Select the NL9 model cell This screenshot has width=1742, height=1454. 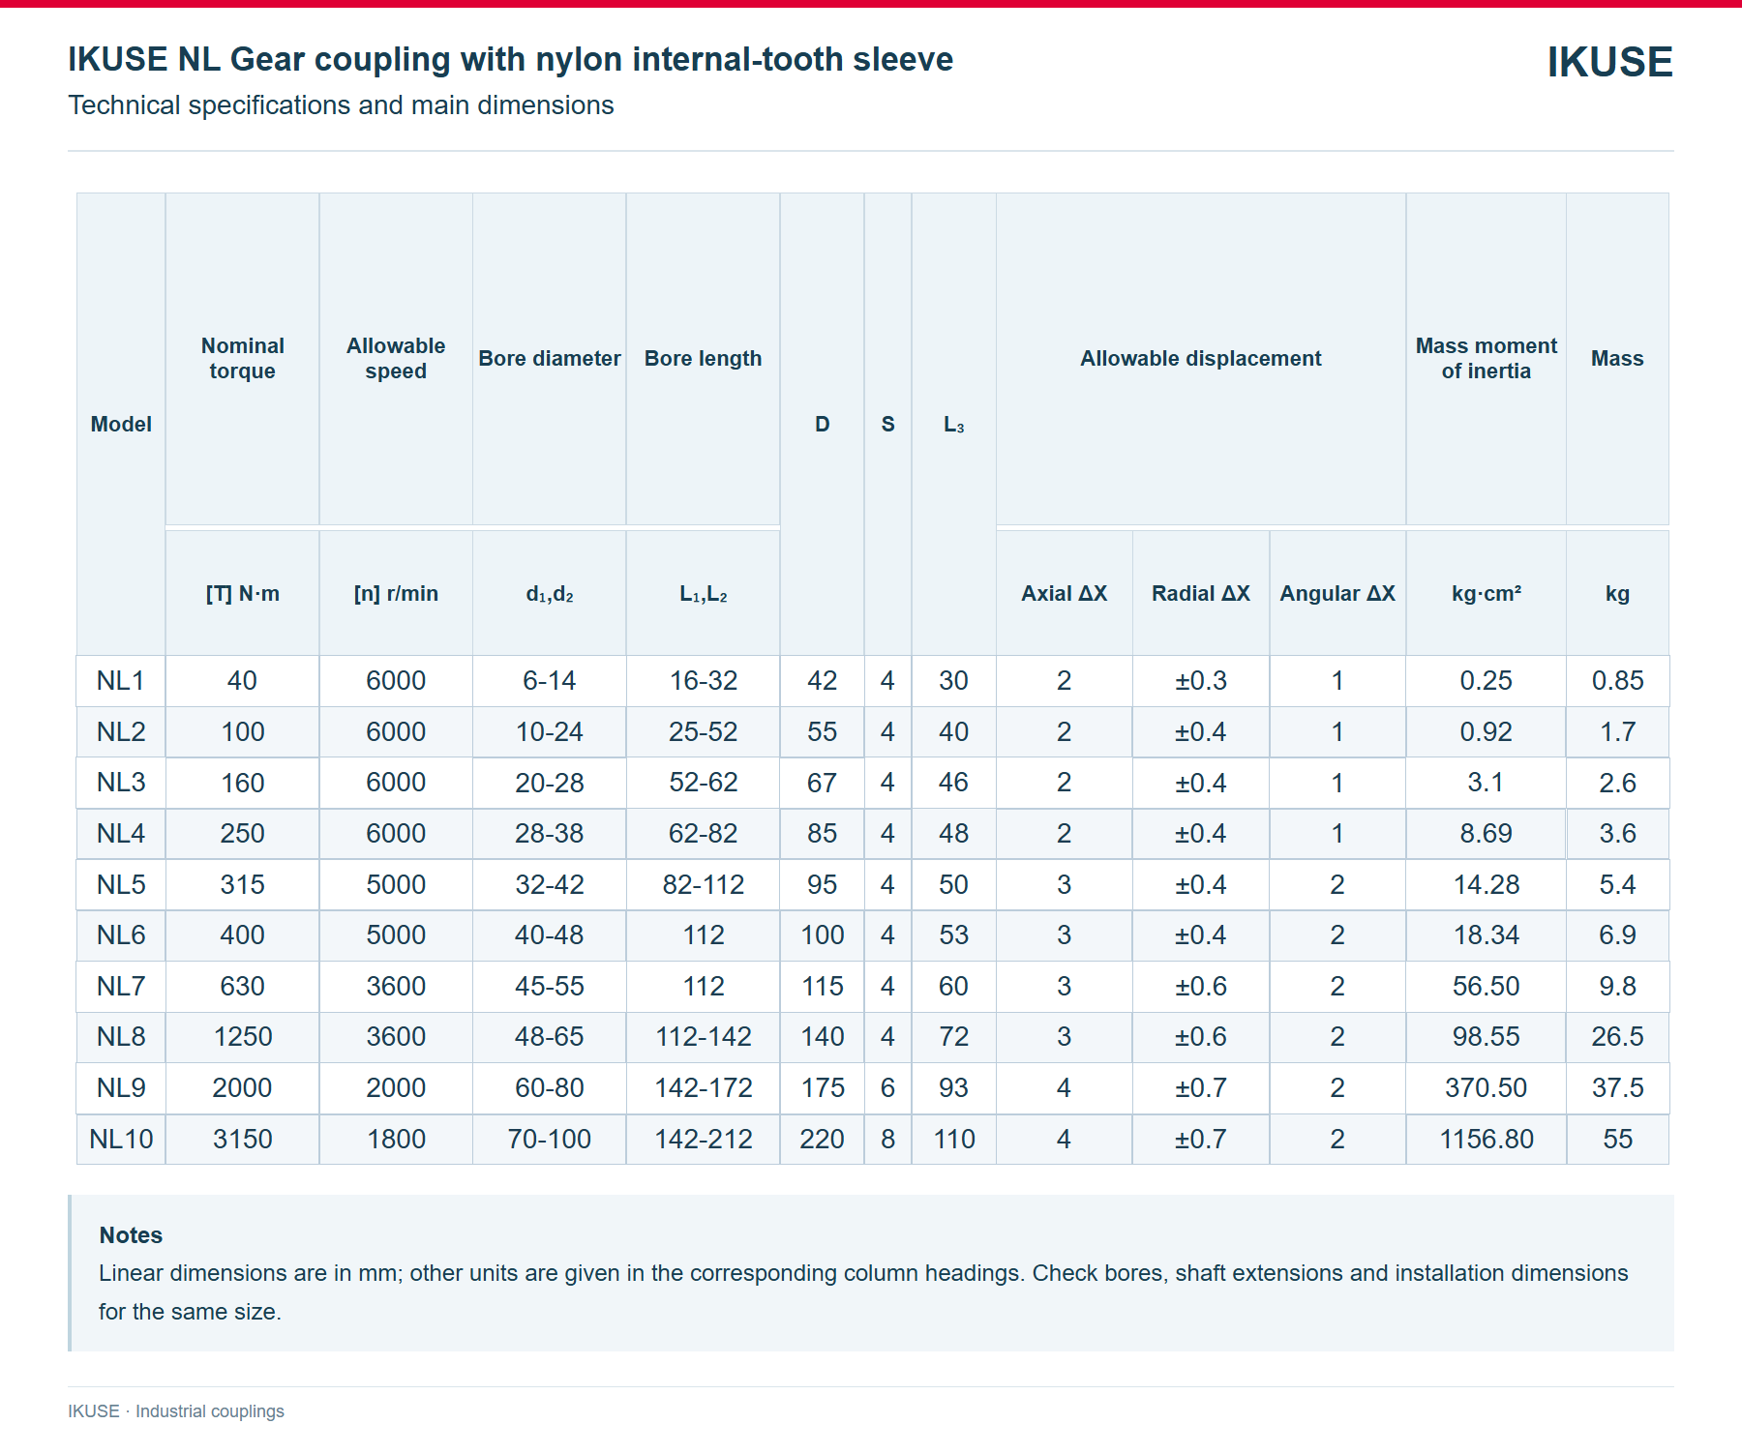pos(121,1087)
